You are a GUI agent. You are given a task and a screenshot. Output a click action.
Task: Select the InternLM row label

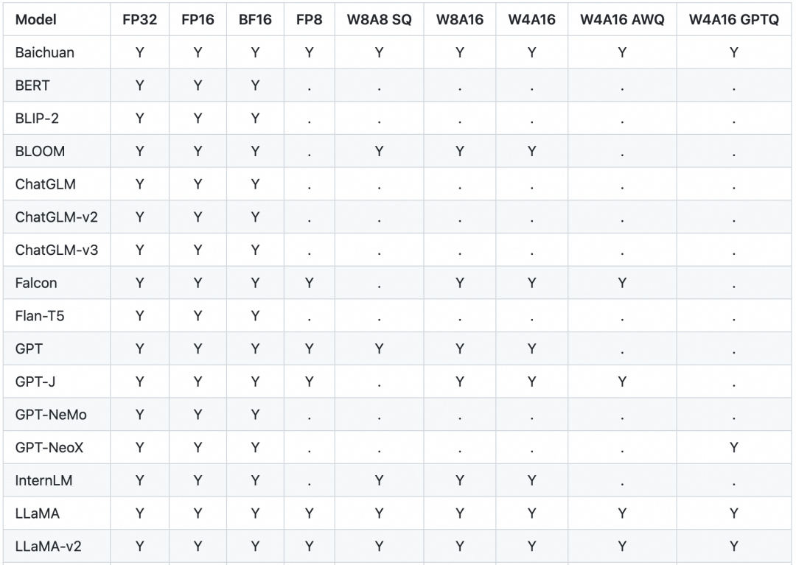tap(43, 480)
